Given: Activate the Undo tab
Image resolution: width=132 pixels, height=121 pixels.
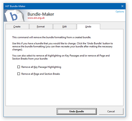Looking at the screenshot, I should coord(89,27).
